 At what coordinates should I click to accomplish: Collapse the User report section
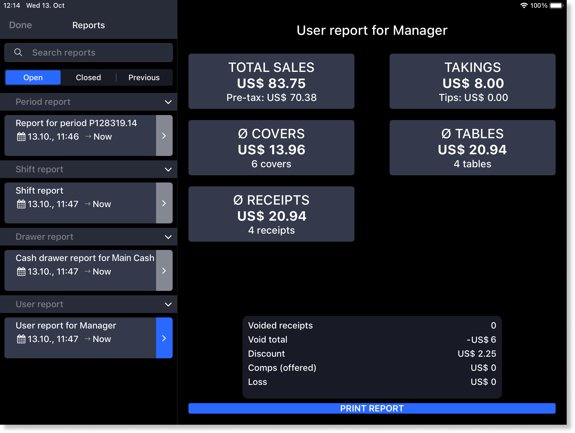pyautogui.click(x=168, y=304)
